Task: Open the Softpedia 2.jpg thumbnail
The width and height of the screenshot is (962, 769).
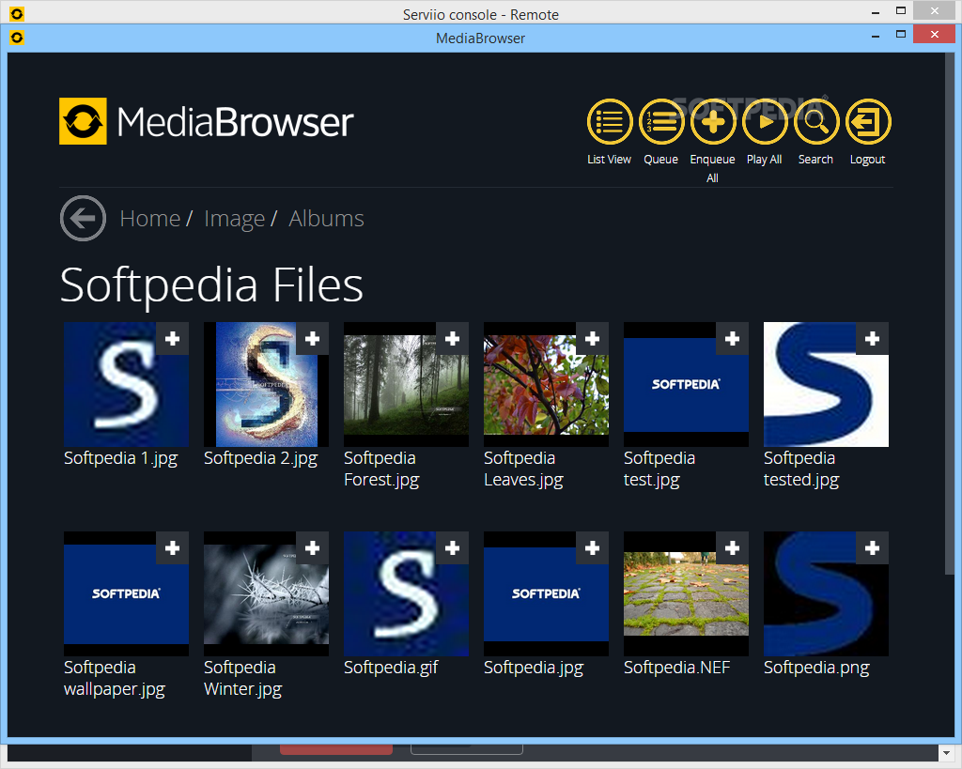Action: pos(266,385)
